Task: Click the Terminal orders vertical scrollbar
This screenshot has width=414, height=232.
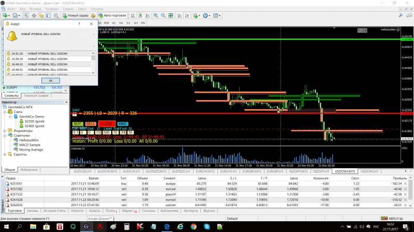Action: click(x=410, y=191)
